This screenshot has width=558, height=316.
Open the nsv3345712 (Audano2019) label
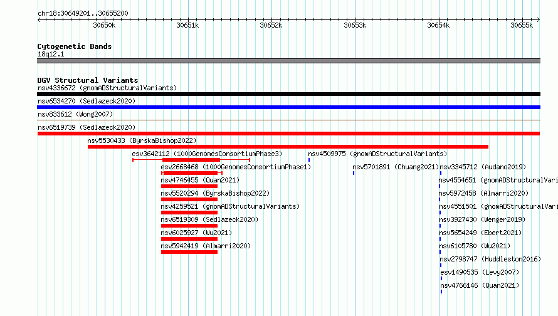(483, 167)
